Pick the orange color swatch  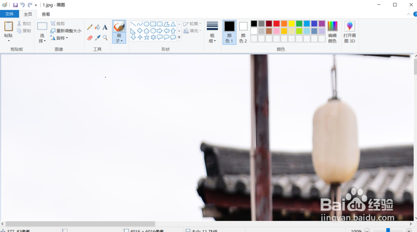(x=284, y=24)
